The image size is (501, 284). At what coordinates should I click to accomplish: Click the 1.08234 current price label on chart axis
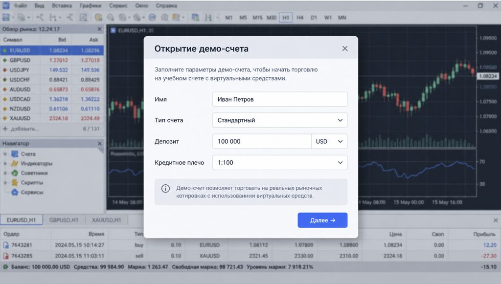tap(488, 76)
